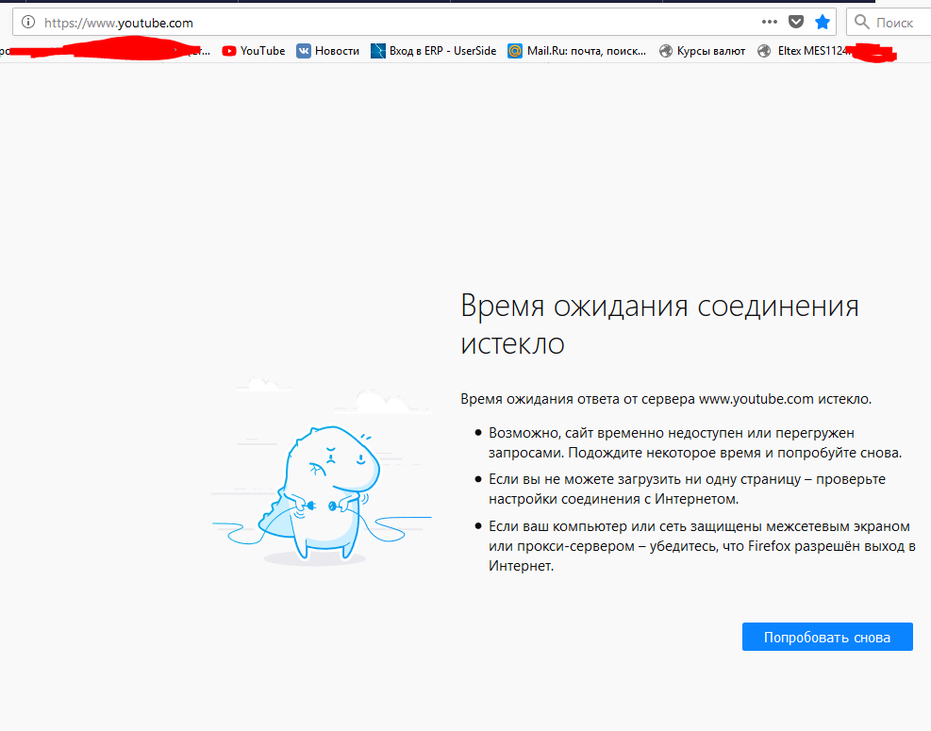The height and width of the screenshot is (731, 931).
Task: Toggle the blue bookmark star
Action: tap(823, 23)
